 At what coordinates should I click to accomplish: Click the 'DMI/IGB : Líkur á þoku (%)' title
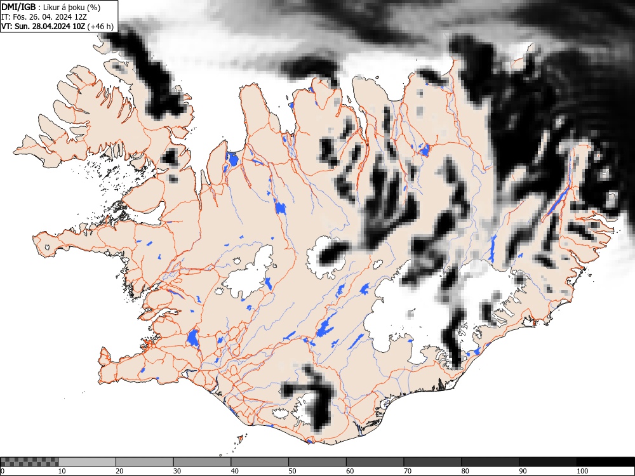click(x=51, y=7)
